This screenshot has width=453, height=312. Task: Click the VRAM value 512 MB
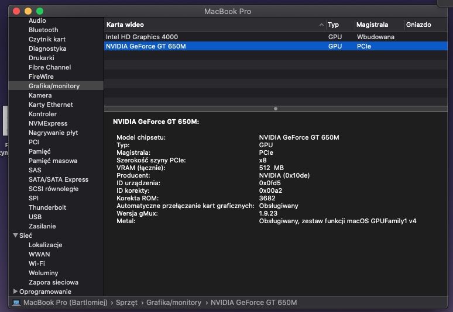click(272, 168)
